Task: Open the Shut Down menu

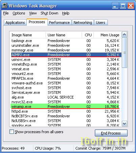Action: pyautogui.click(x=49, y=13)
